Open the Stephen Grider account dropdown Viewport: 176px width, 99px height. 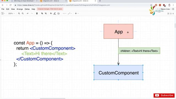(x=166, y=9)
